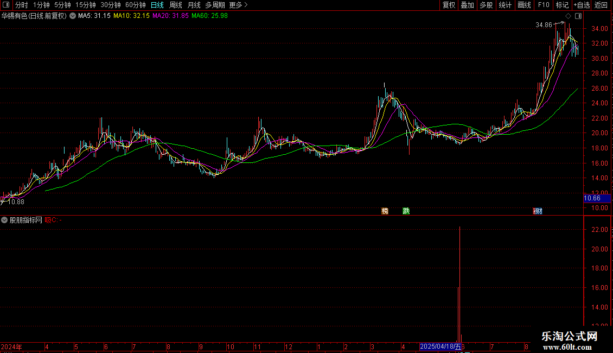
Task: Click the 统计 statistics button
Action: coord(505,5)
